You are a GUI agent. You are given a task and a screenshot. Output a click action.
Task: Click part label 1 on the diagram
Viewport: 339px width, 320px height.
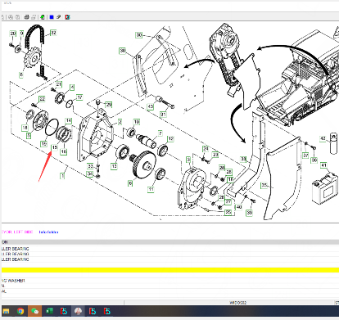click(x=63, y=176)
